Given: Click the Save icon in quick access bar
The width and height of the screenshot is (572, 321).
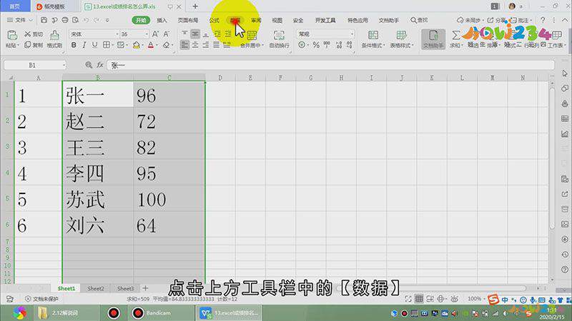Looking at the screenshot, I should click(44, 20).
